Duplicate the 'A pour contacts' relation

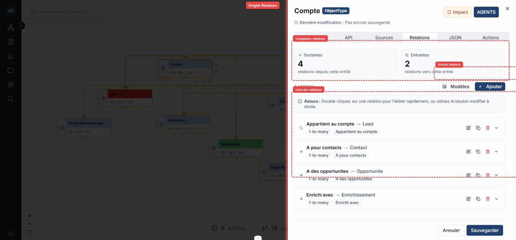[x=478, y=152]
